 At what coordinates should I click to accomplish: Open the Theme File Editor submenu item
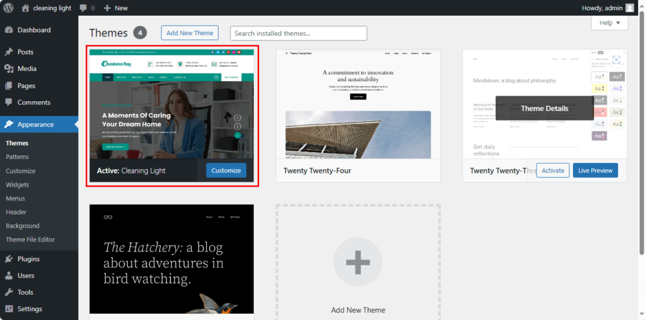click(x=30, y=240)
